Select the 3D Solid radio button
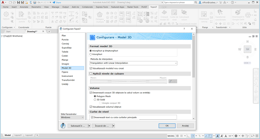 [95, 100]
